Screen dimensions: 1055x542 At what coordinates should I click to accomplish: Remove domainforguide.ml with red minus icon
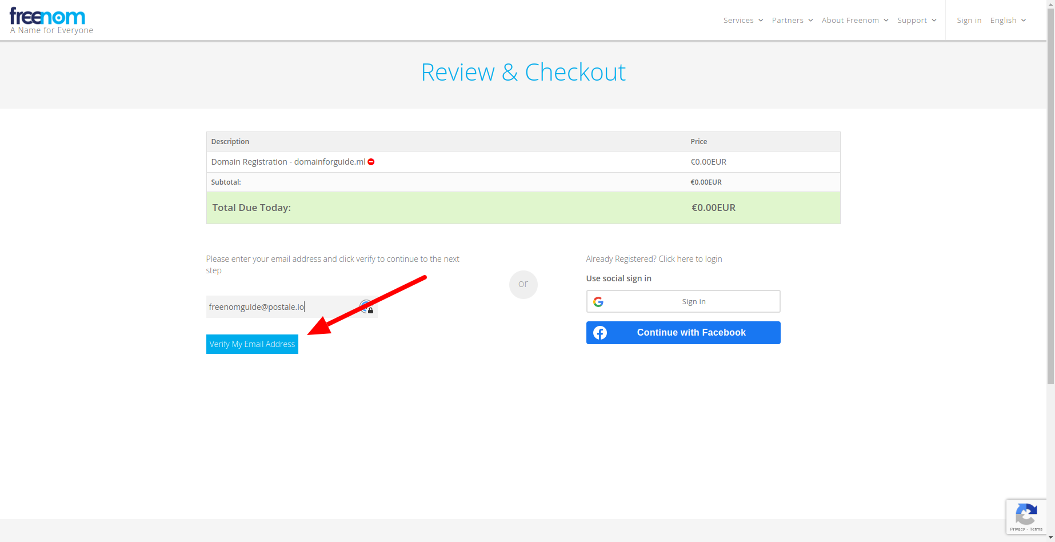[371, 162]
